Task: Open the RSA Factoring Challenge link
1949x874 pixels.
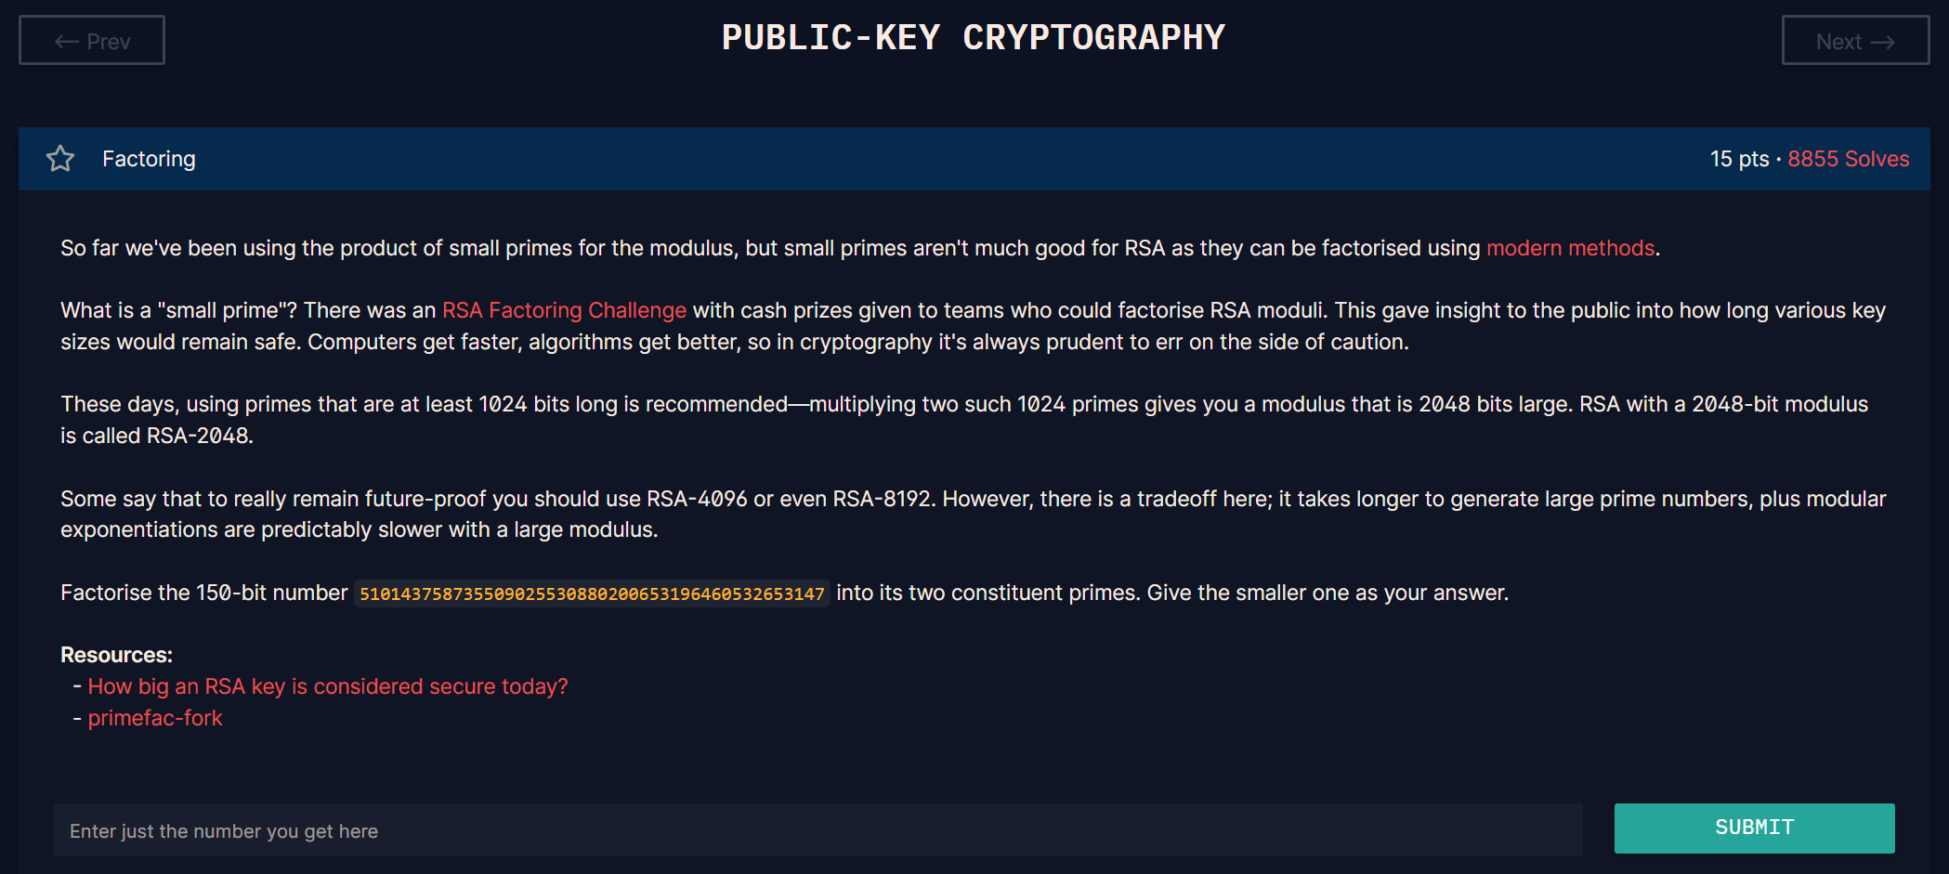Action: [x=564, y=310]
